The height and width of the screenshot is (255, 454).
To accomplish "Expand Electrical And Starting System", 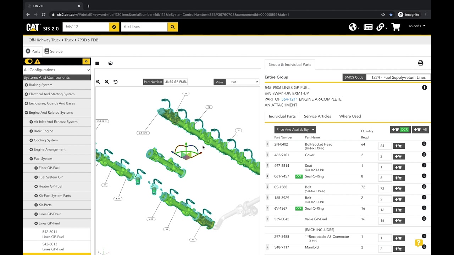I will (26, 94).
